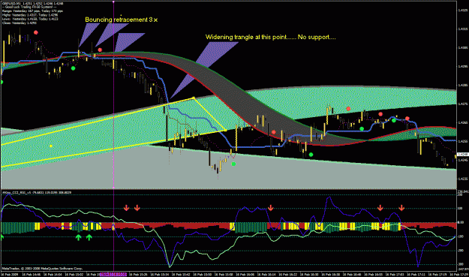Viewport: 469px width, 277px height.
Task: Click the 'Good Luck Trading FX-50 System' line
Action: [x=29, y=8]
